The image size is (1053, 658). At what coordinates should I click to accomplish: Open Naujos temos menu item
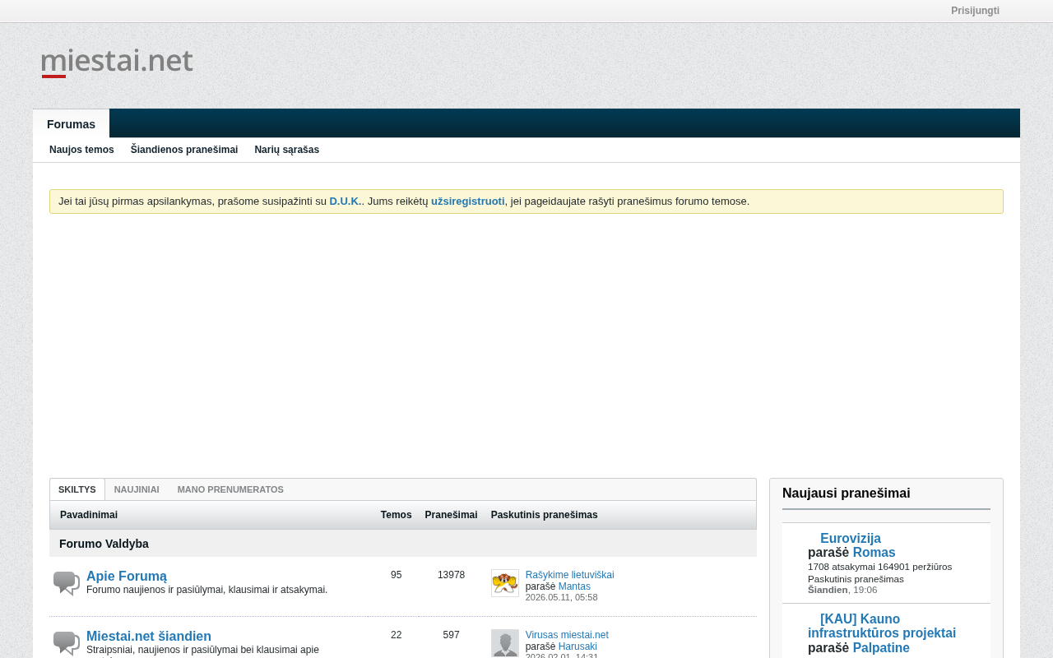(x=81, y=150)
